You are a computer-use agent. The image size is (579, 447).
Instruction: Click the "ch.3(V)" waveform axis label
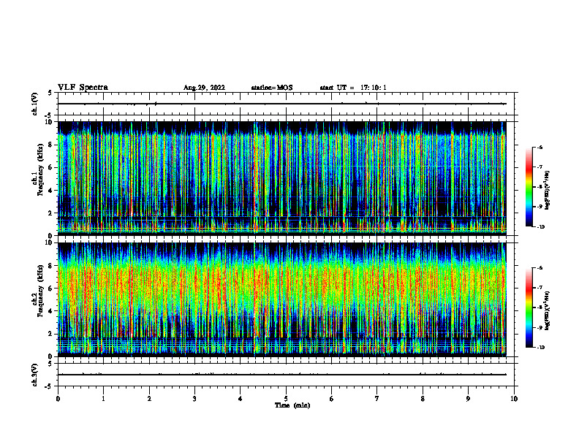pyautogui.click(x=34, y=375)
